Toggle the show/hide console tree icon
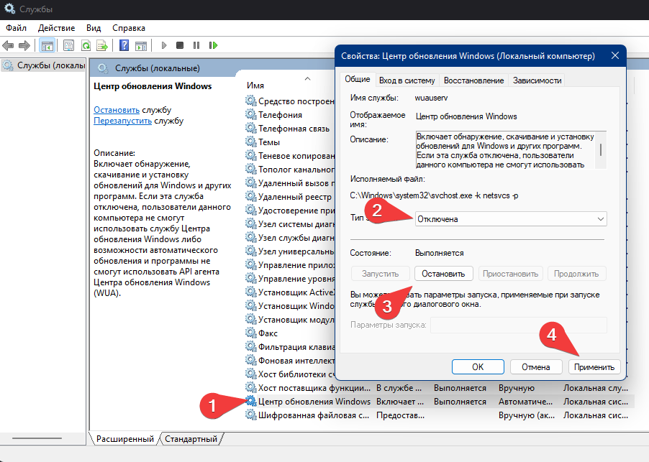The height and width of the screenshot is (462, 649). (x=47, y=45)
